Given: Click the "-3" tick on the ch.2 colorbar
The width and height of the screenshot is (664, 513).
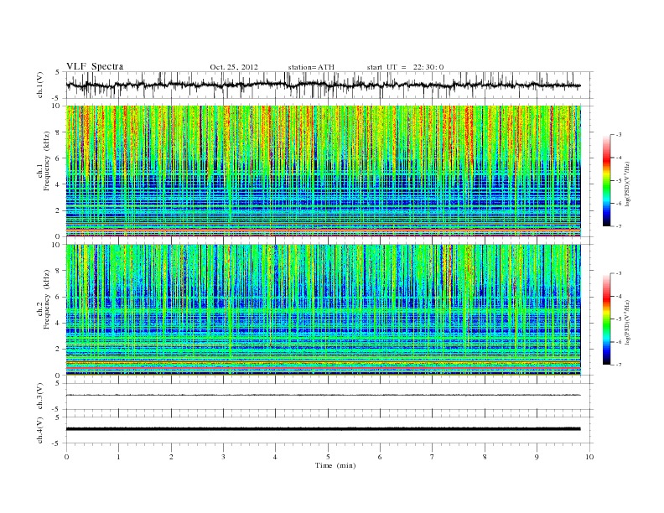Looking at the screenshot, I should click(619, 273).
